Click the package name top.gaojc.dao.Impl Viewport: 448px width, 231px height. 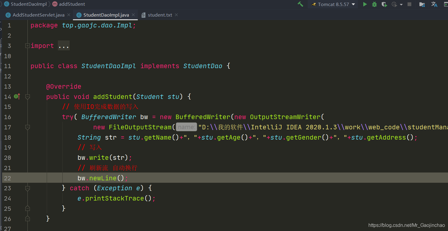(x=97, y=26)
